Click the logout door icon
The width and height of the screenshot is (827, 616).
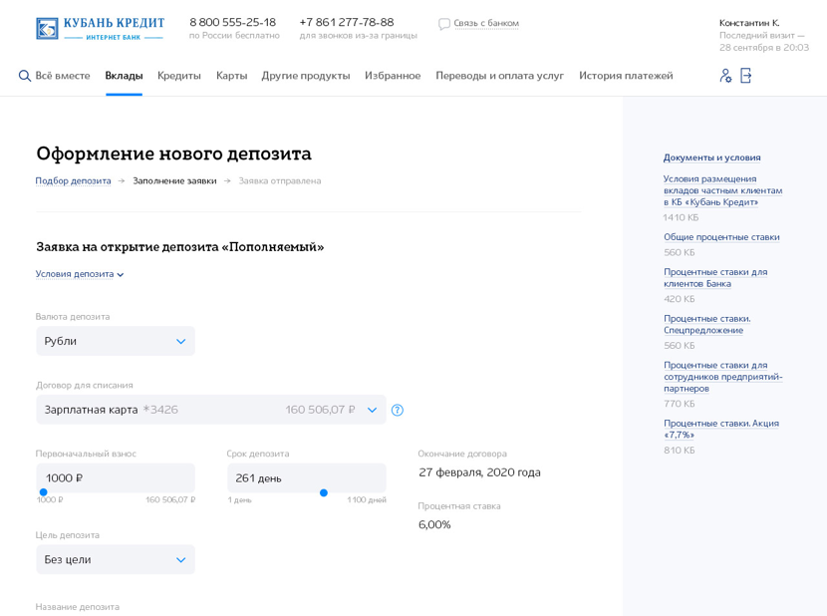746,76
